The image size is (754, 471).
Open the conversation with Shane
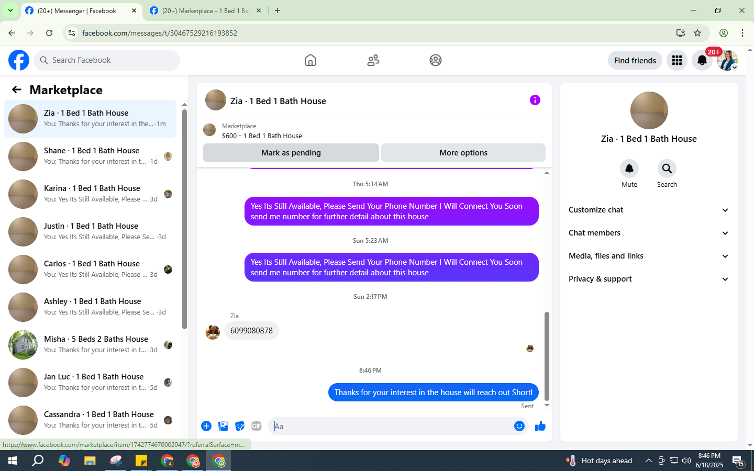(x=90, y=156)
